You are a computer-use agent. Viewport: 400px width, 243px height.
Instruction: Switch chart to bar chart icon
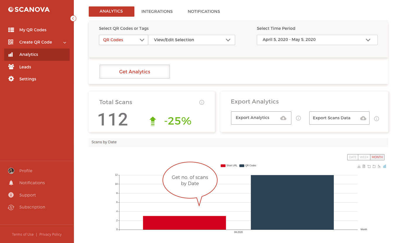(384, 166)
